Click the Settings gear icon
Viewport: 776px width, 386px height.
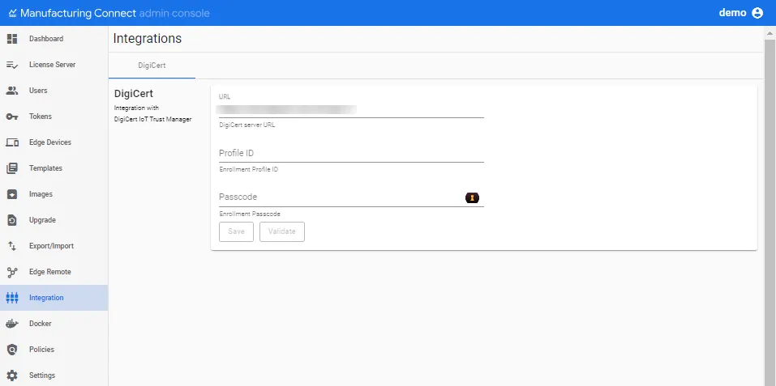click(x=12, y=375)
